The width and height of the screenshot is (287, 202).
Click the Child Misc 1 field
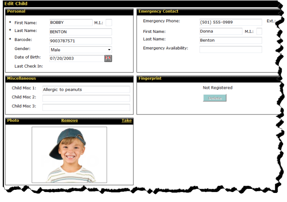click(x=85, y=89)
